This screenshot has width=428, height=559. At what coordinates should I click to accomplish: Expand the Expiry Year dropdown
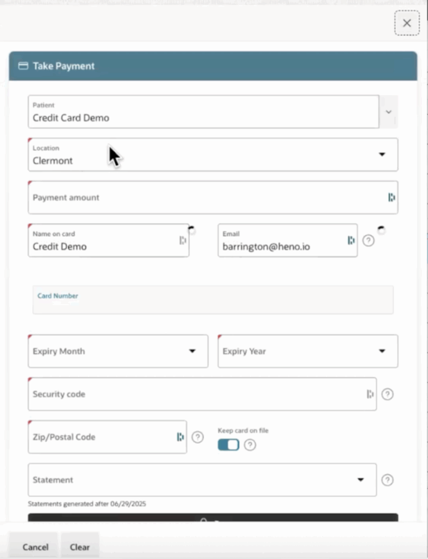pos(308,351)
